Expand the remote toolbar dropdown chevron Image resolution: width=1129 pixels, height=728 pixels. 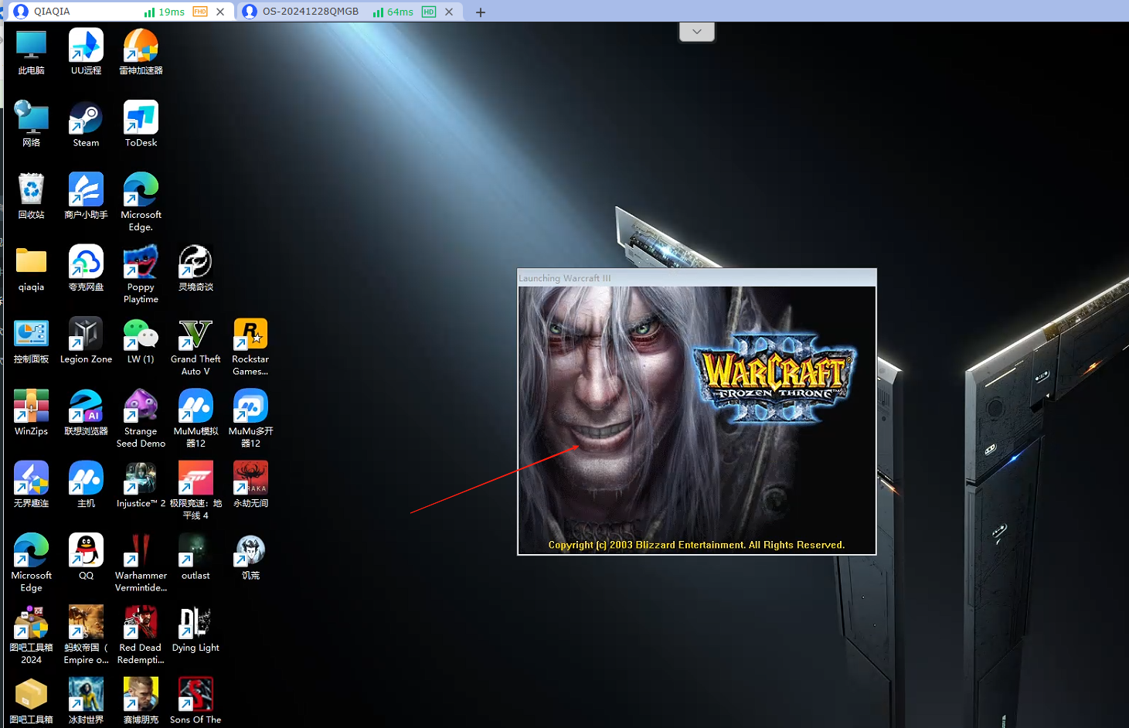tap(697, 32)
